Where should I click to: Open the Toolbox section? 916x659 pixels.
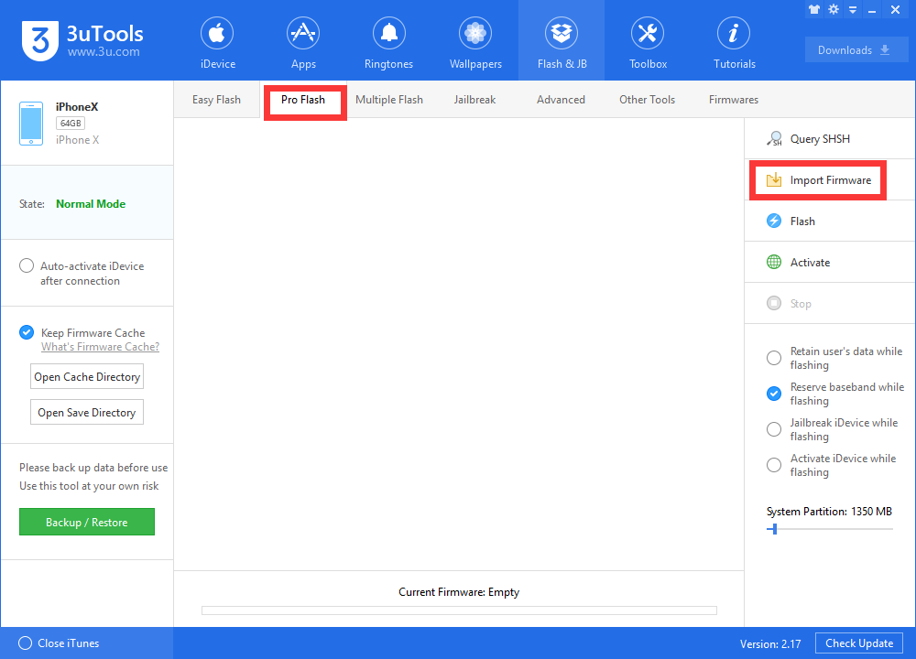click(648, 43)
